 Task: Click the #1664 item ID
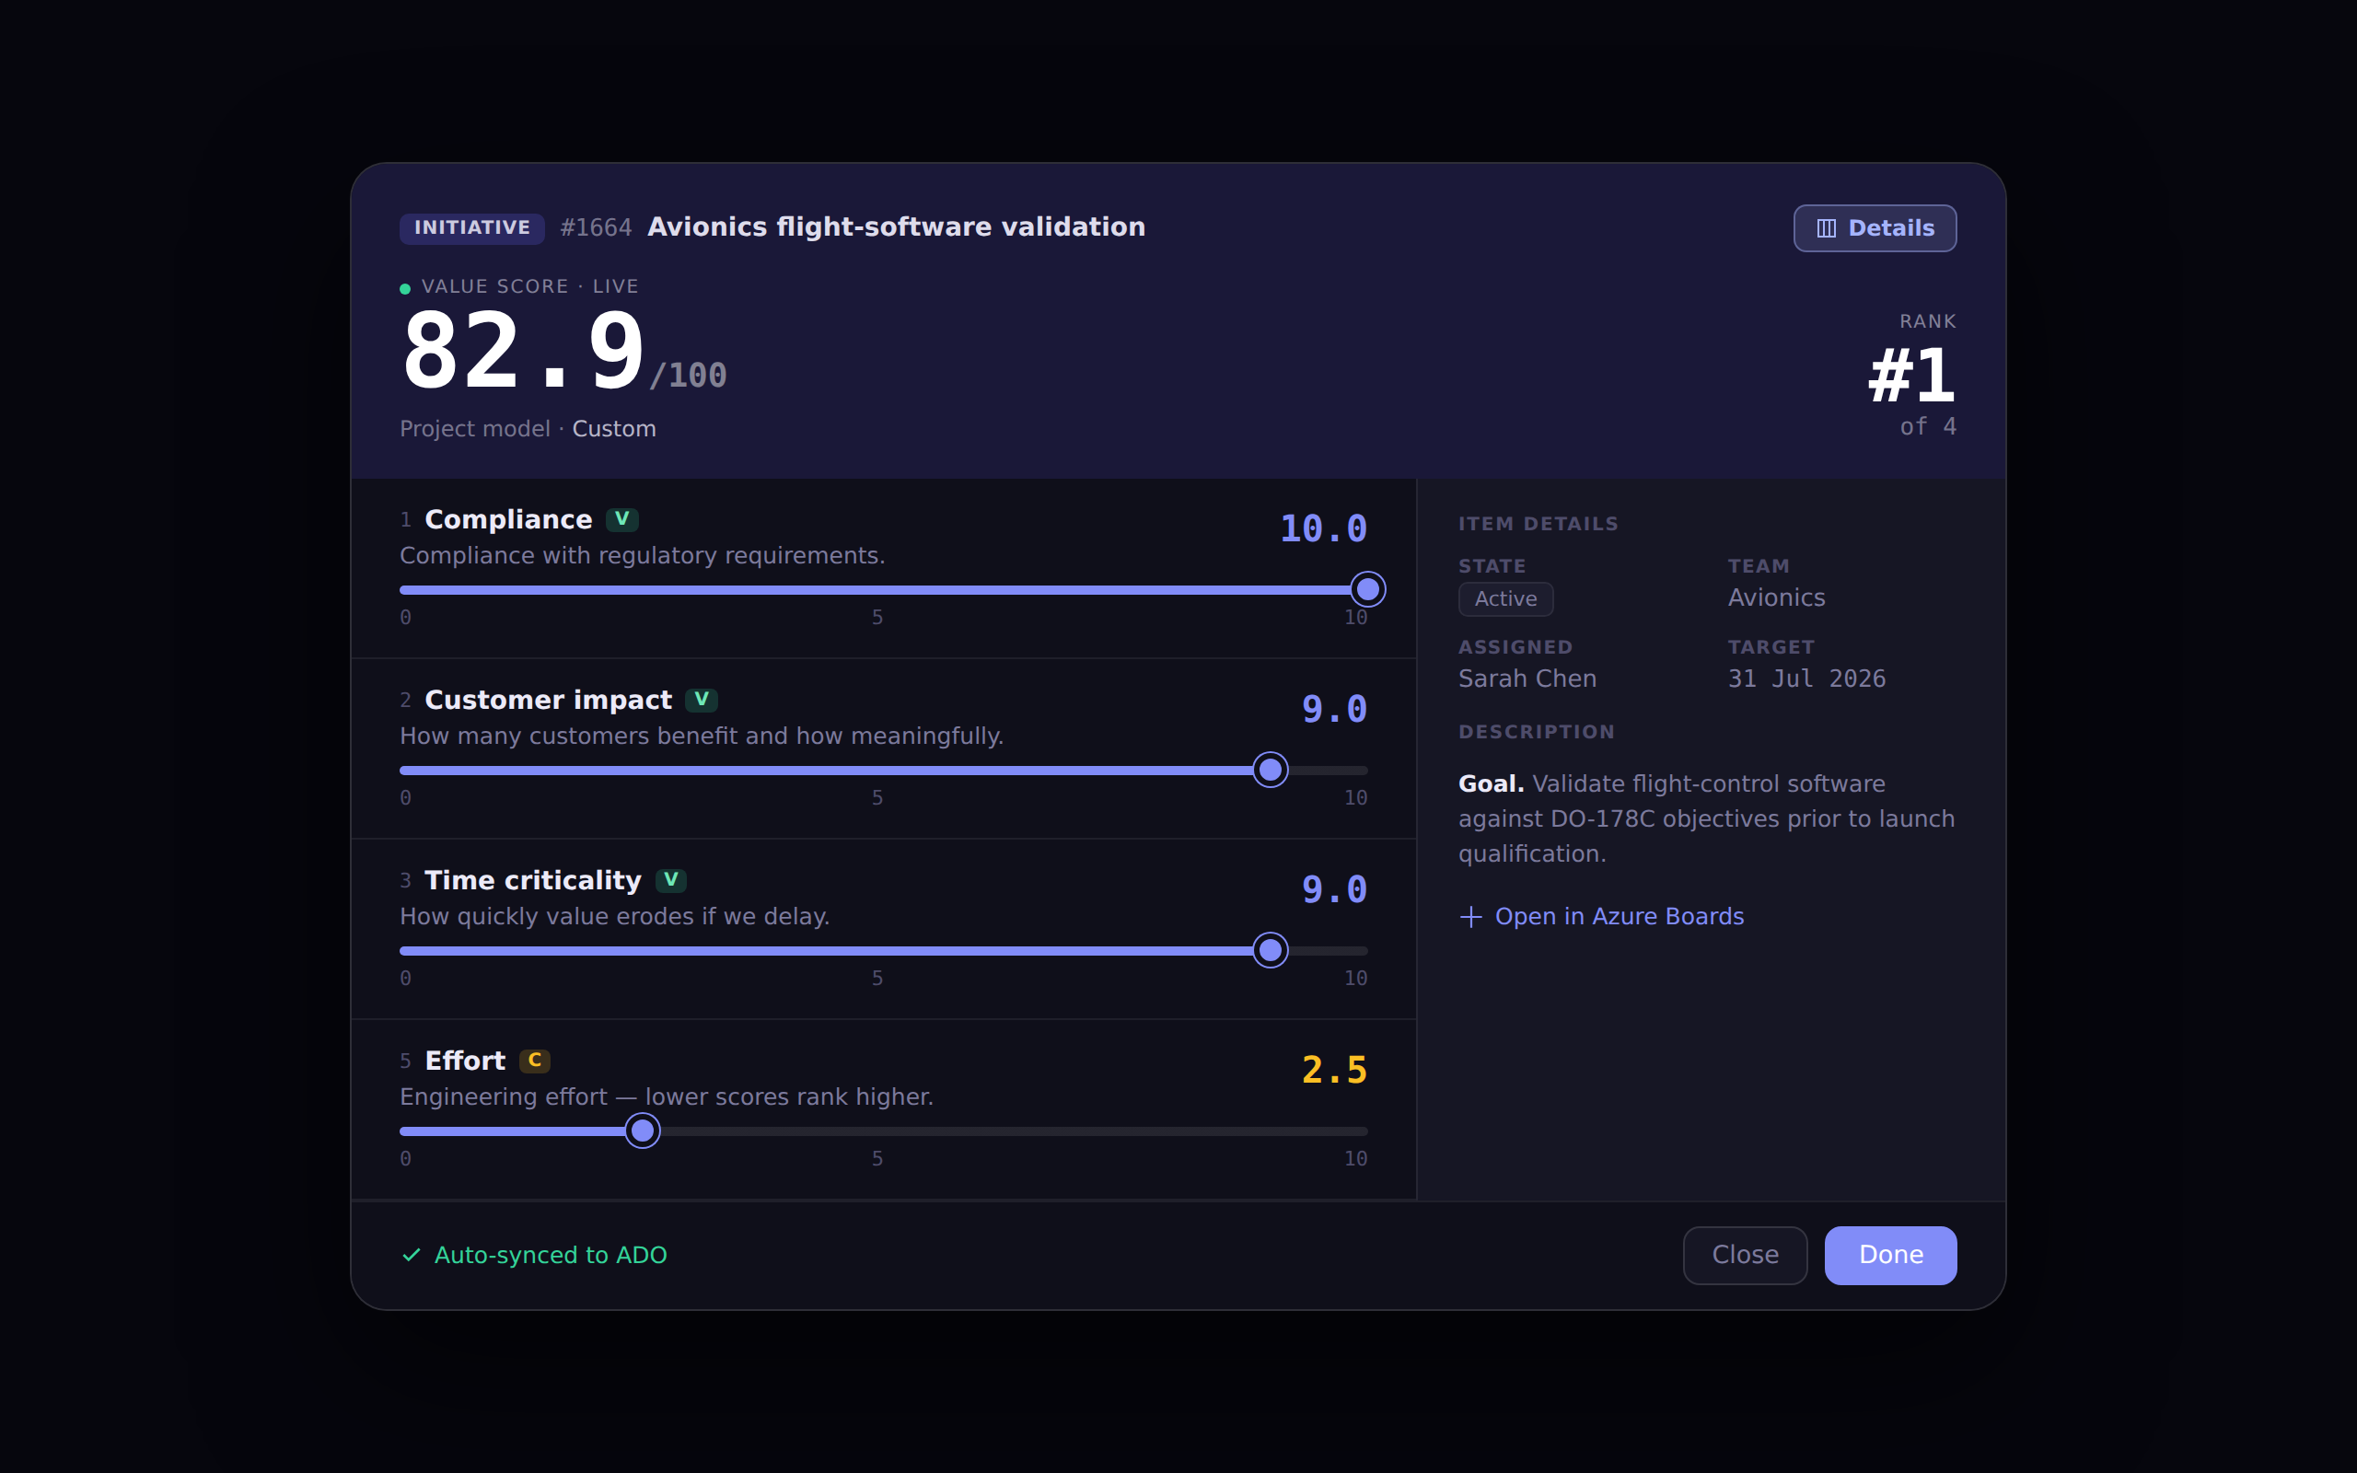[596, 228]
